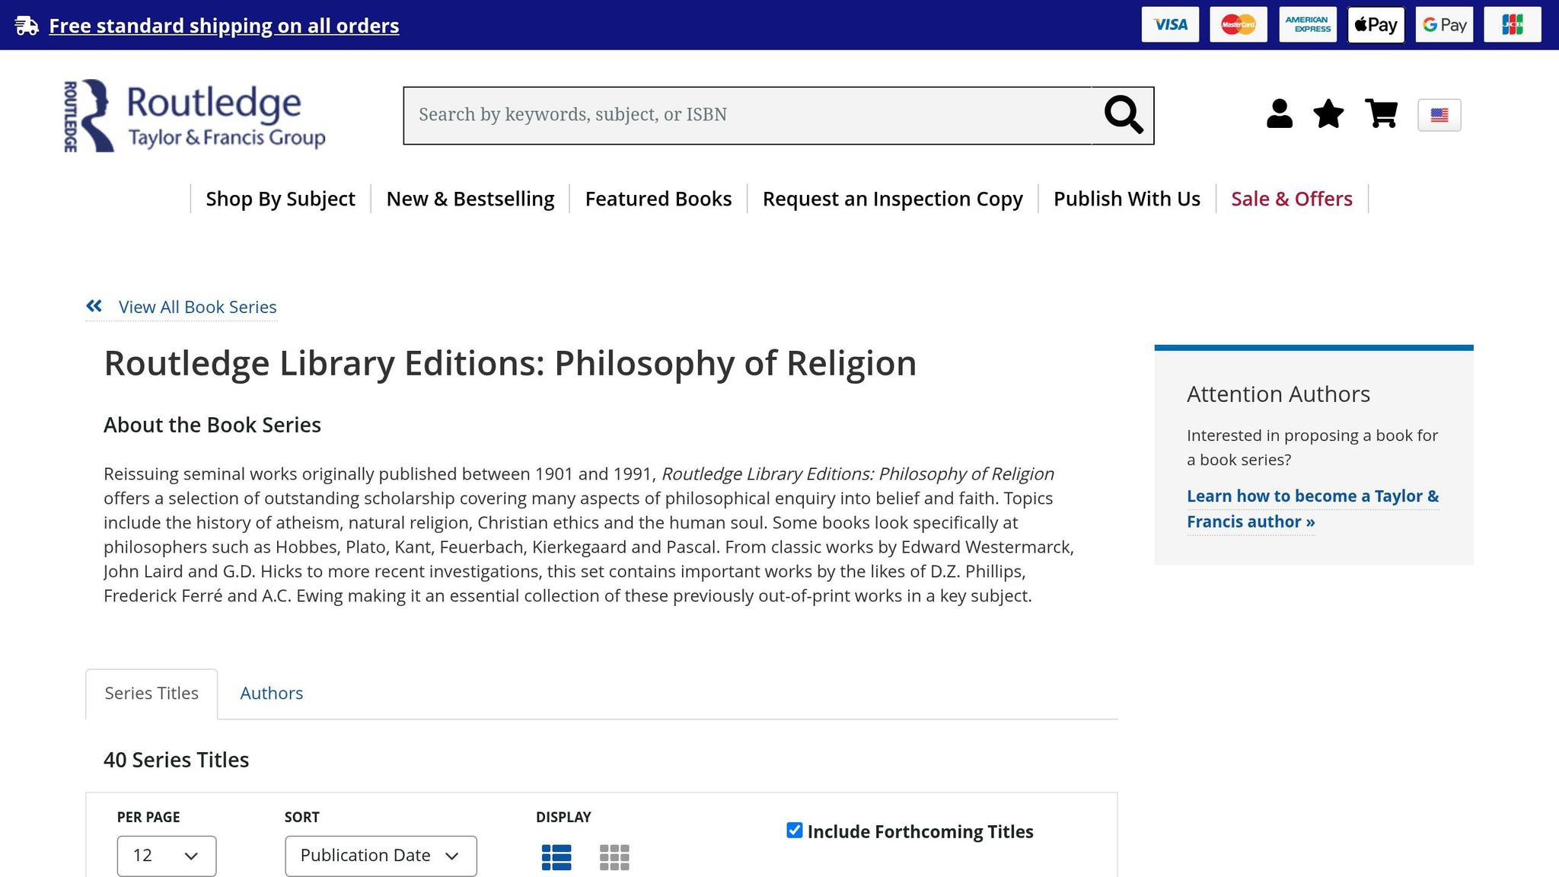Click the Google Pay icon
Screen dimensions: 1559x877
coord(1445,25)
